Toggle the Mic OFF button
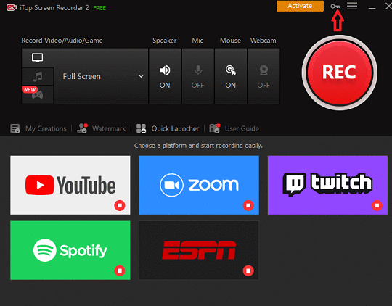The image size is (392, 306). pyautogui.click(x=198, y=76)
